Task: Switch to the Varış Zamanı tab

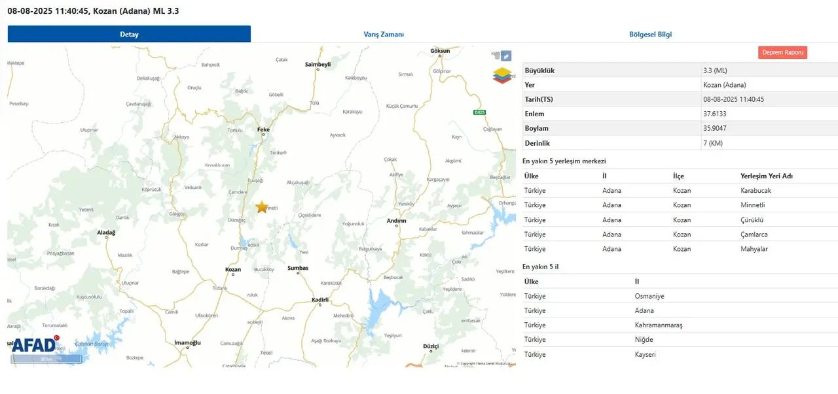Action: [384, 35]
